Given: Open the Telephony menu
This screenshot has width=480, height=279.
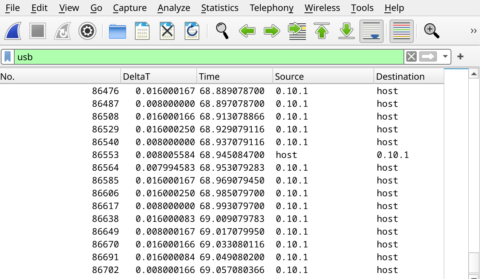Looking at the screenshot, I should pos(271,8).
